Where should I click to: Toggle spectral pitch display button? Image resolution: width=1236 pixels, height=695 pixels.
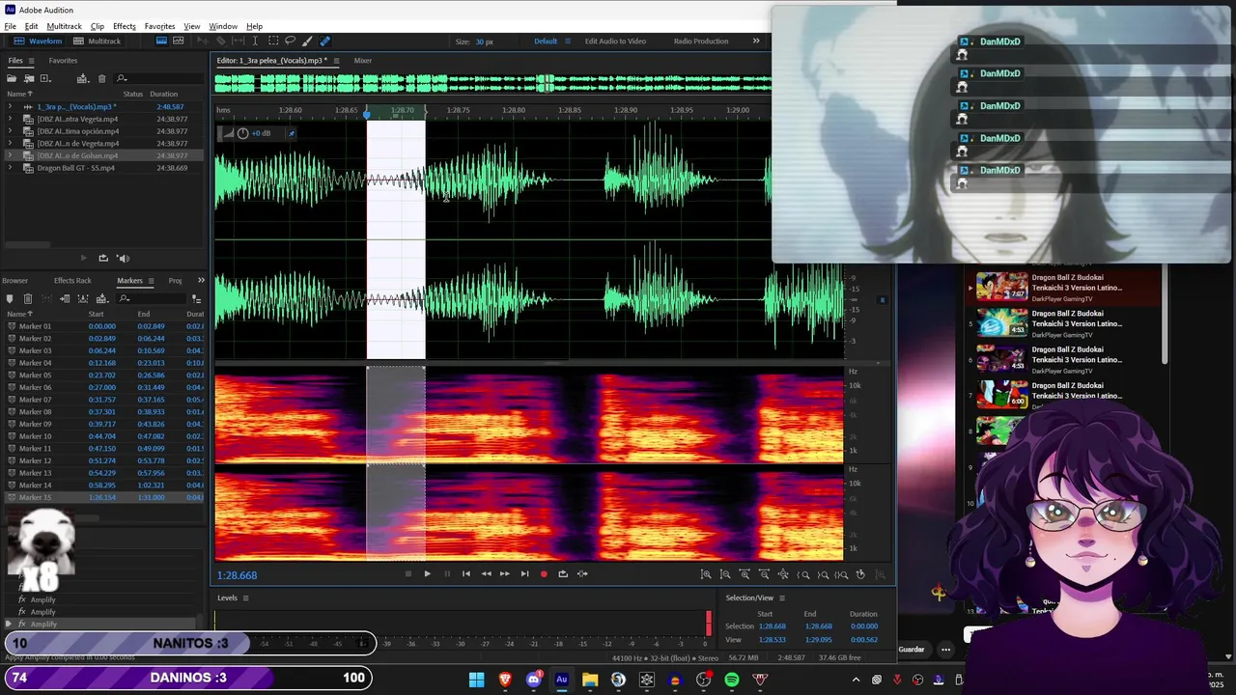[x=178, y=41]
